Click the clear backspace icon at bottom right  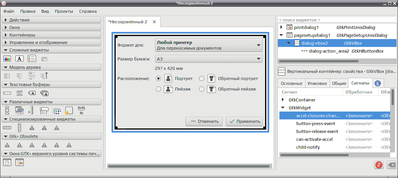click(x=392, y=165)
